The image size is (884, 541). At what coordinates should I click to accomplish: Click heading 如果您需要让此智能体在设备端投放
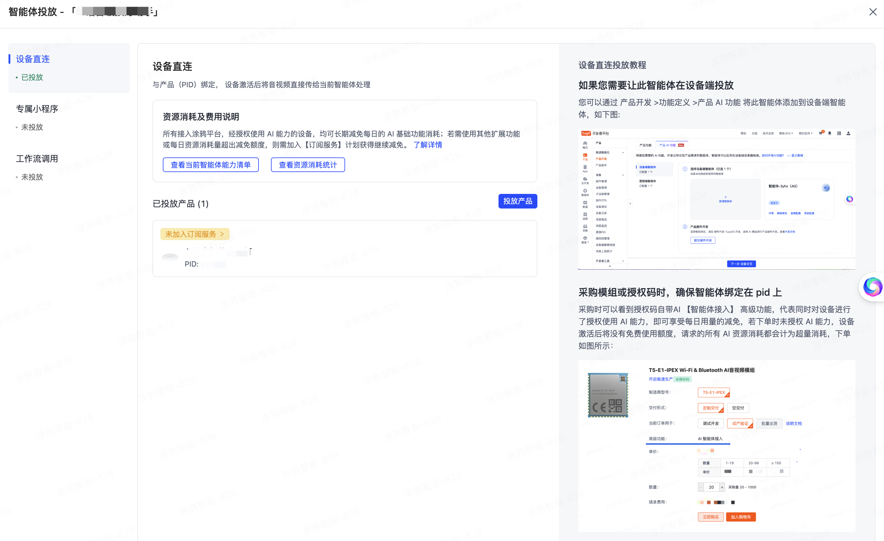(x=656, y=85)
